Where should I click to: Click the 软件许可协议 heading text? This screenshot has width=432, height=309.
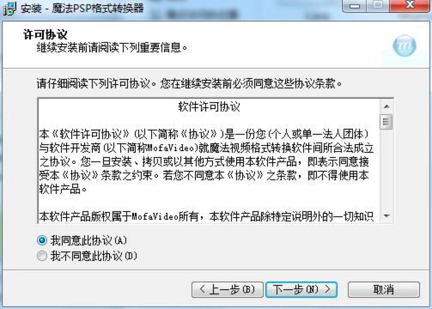(x=209, y=107)
